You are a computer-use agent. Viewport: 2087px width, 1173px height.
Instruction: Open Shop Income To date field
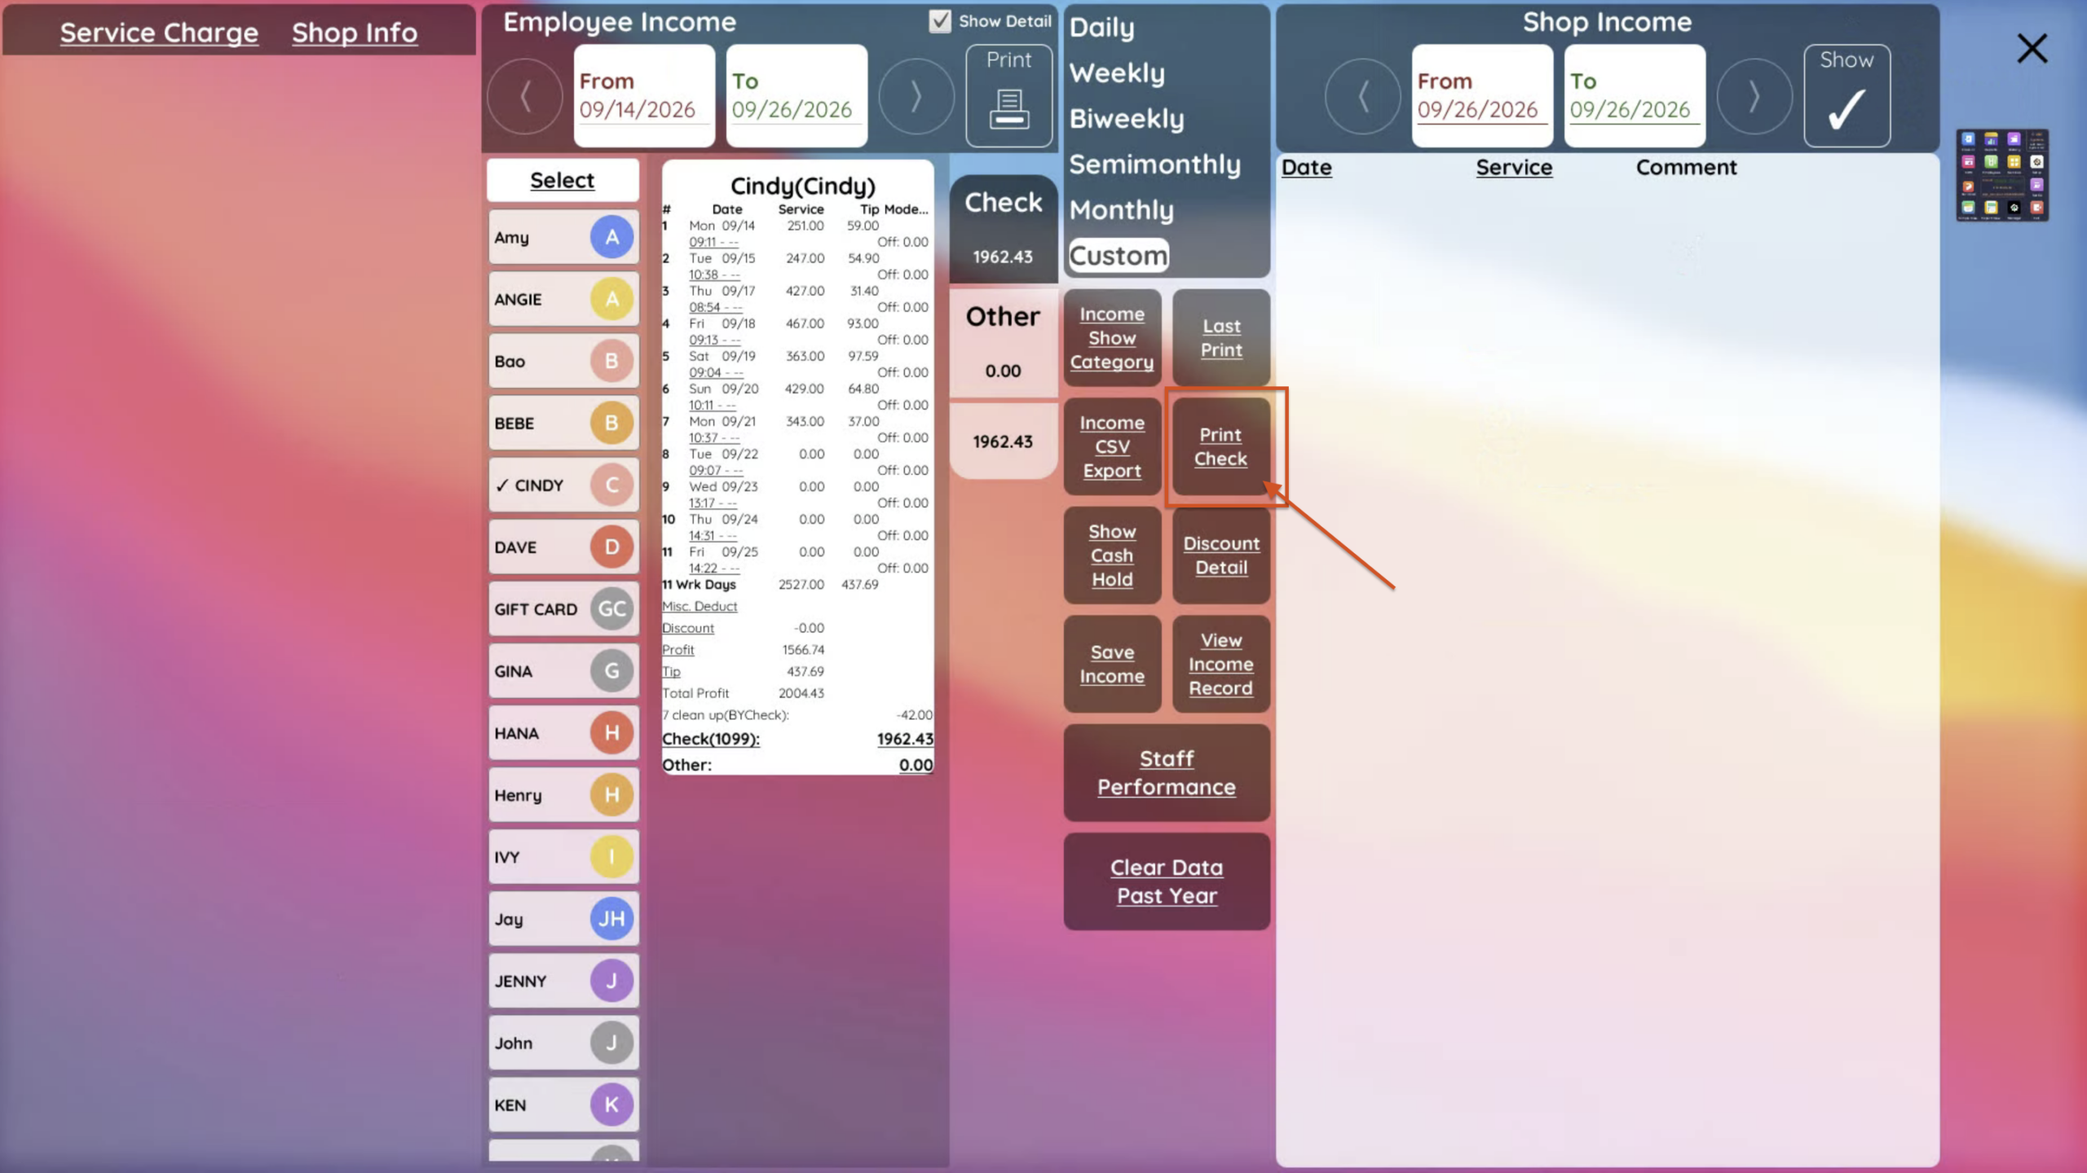[1635, 95]
